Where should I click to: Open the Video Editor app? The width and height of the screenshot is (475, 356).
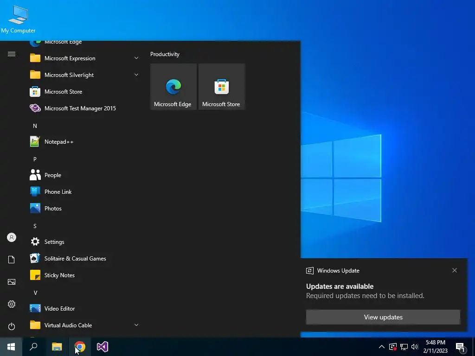(x=84, y=308)
